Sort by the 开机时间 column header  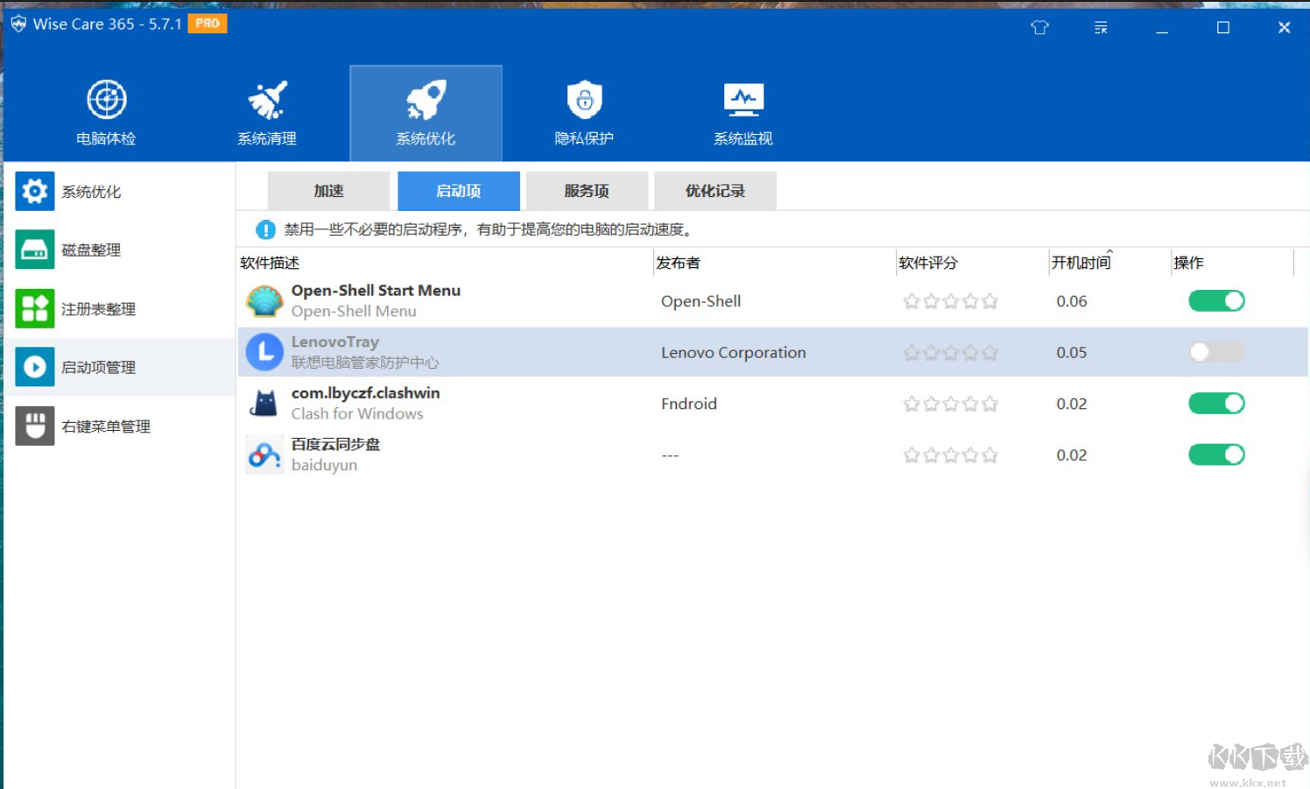coord(1081,262)
